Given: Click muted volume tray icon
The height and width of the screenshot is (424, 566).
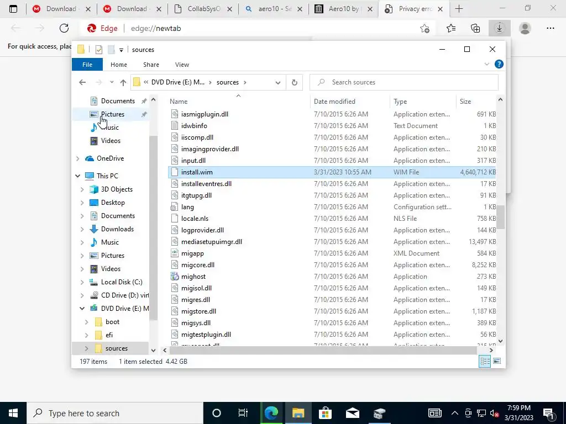Looking at the screenshot, I should pos(495,413).
